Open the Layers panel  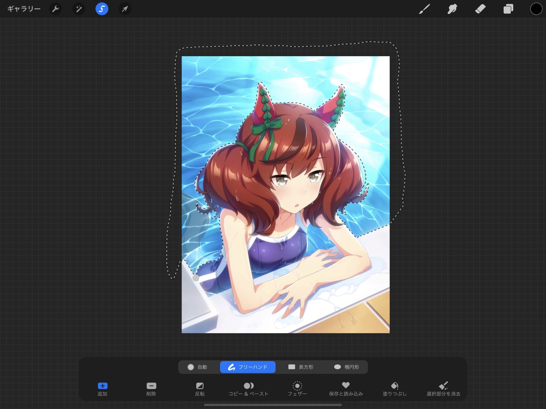click(x=508, y=9)
